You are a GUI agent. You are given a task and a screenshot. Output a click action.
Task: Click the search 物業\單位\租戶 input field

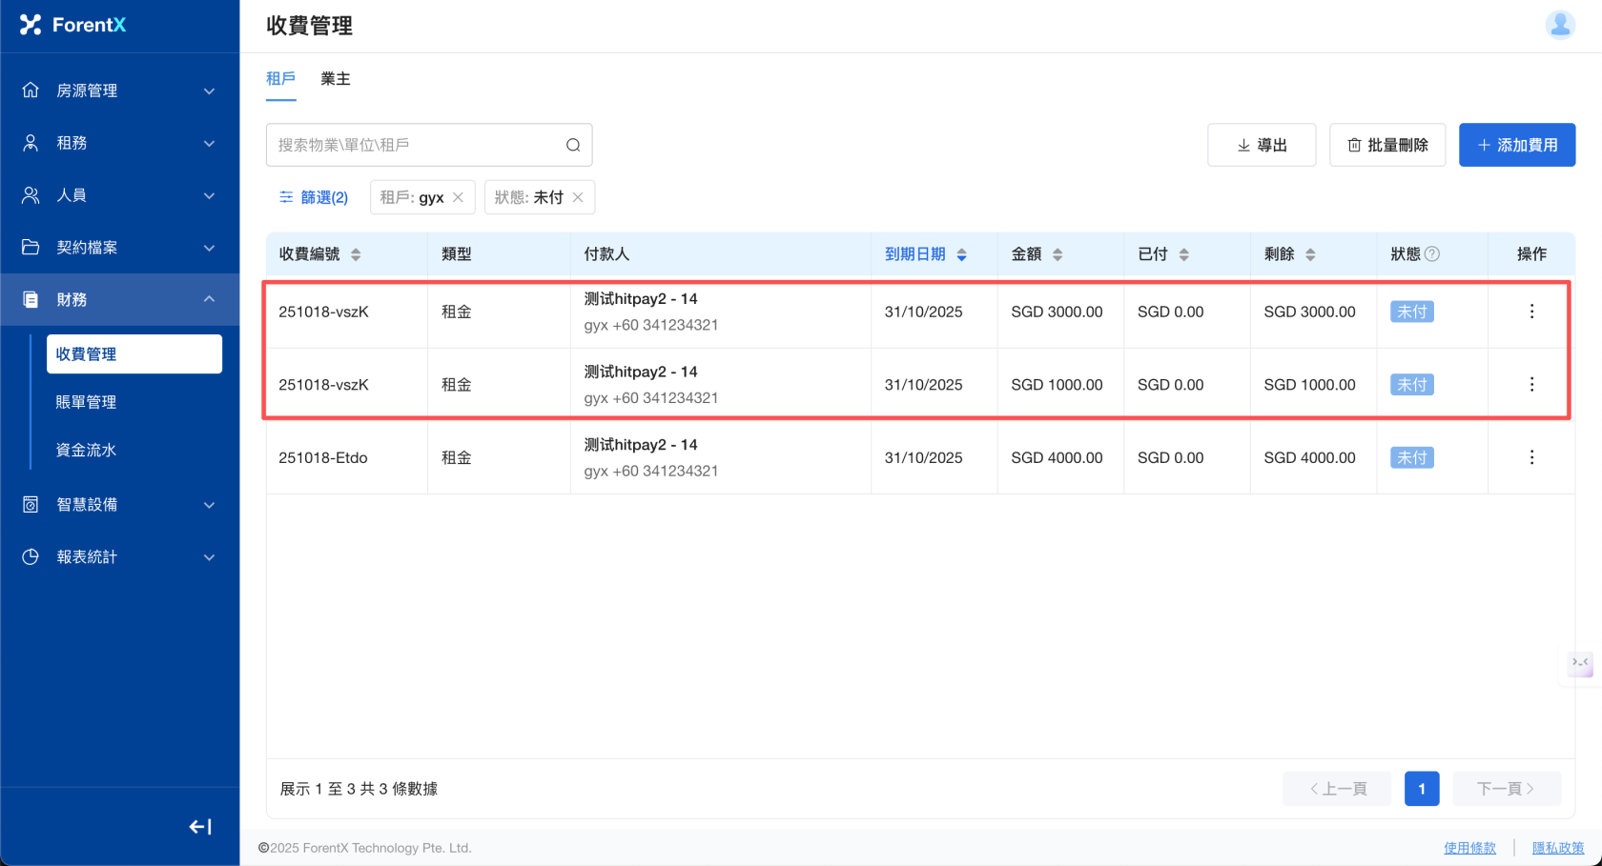[415, 145]
